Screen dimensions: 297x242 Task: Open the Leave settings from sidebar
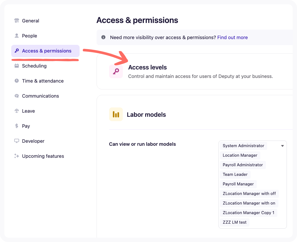pyautogui.click(x=28, y=111)
